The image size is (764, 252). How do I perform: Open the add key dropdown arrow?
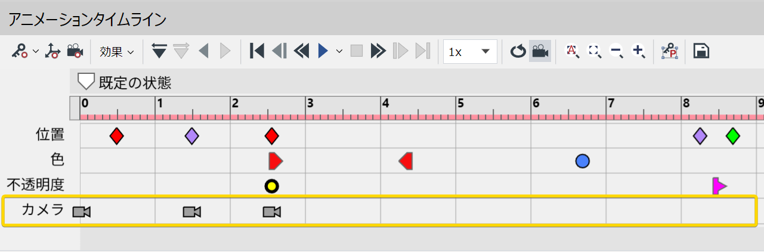click(36, 51)
